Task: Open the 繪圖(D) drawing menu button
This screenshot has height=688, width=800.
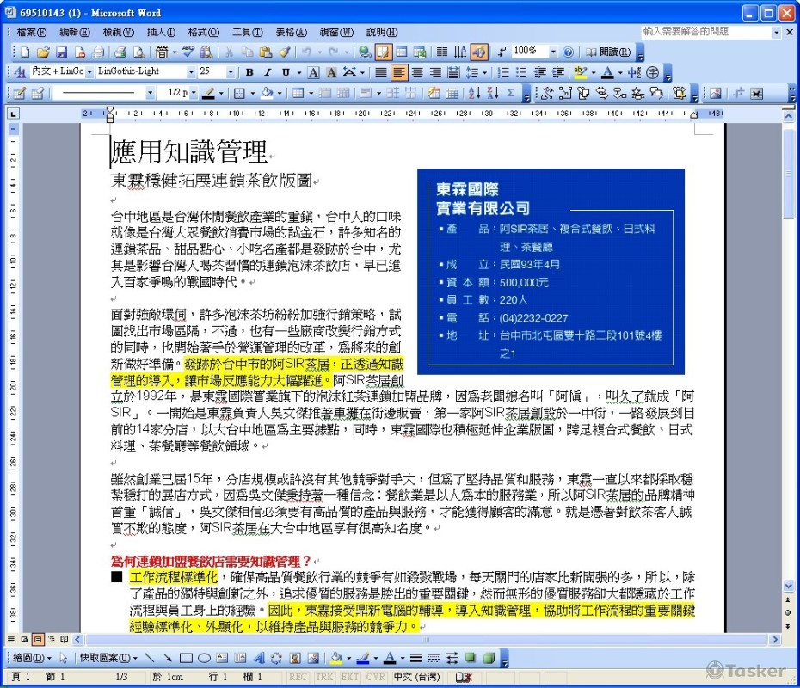Action: (x=32, y=659)
